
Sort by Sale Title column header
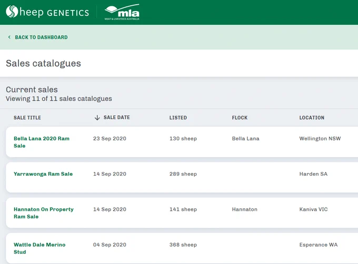point(27,118)
